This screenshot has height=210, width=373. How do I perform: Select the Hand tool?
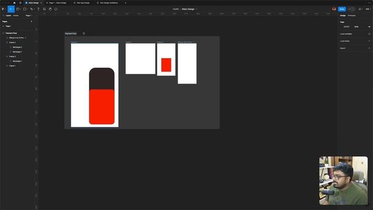(50, 9)
